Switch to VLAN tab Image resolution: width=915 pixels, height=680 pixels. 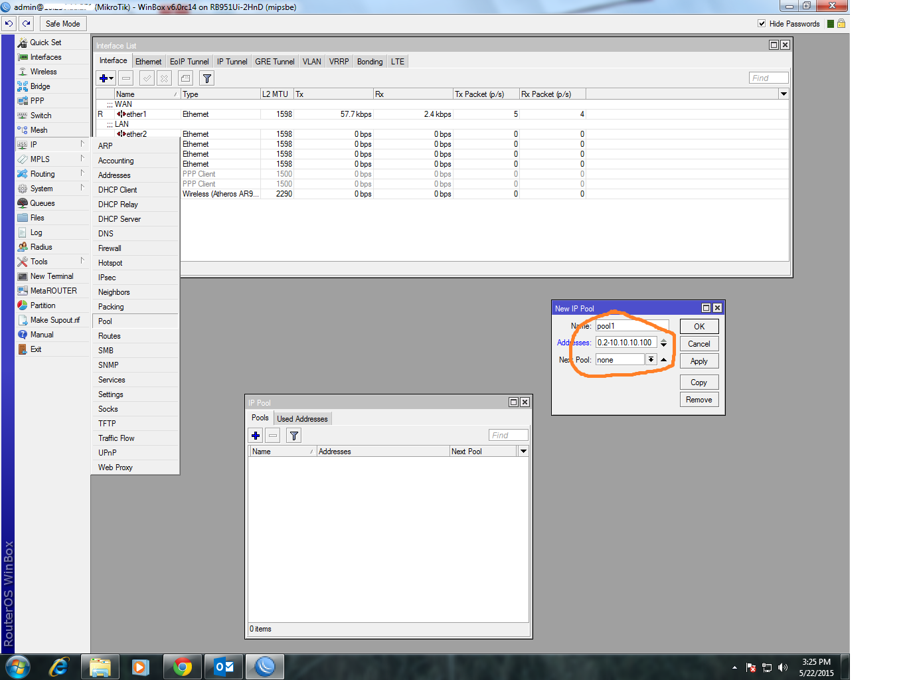[x=312, y=62]
